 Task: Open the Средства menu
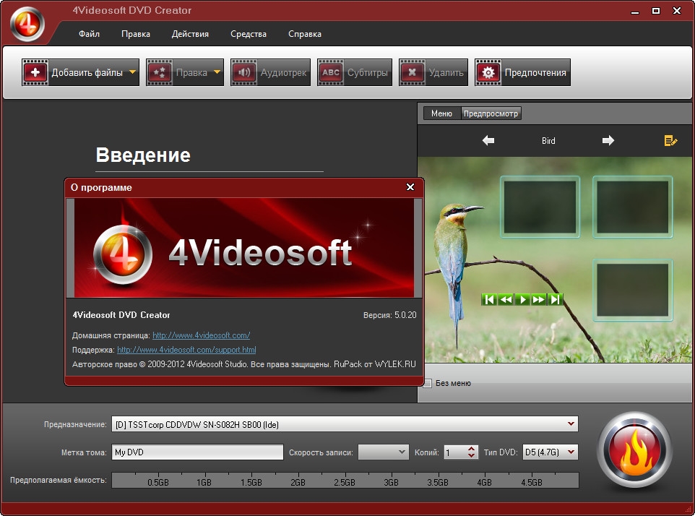[x=249, y=34]
